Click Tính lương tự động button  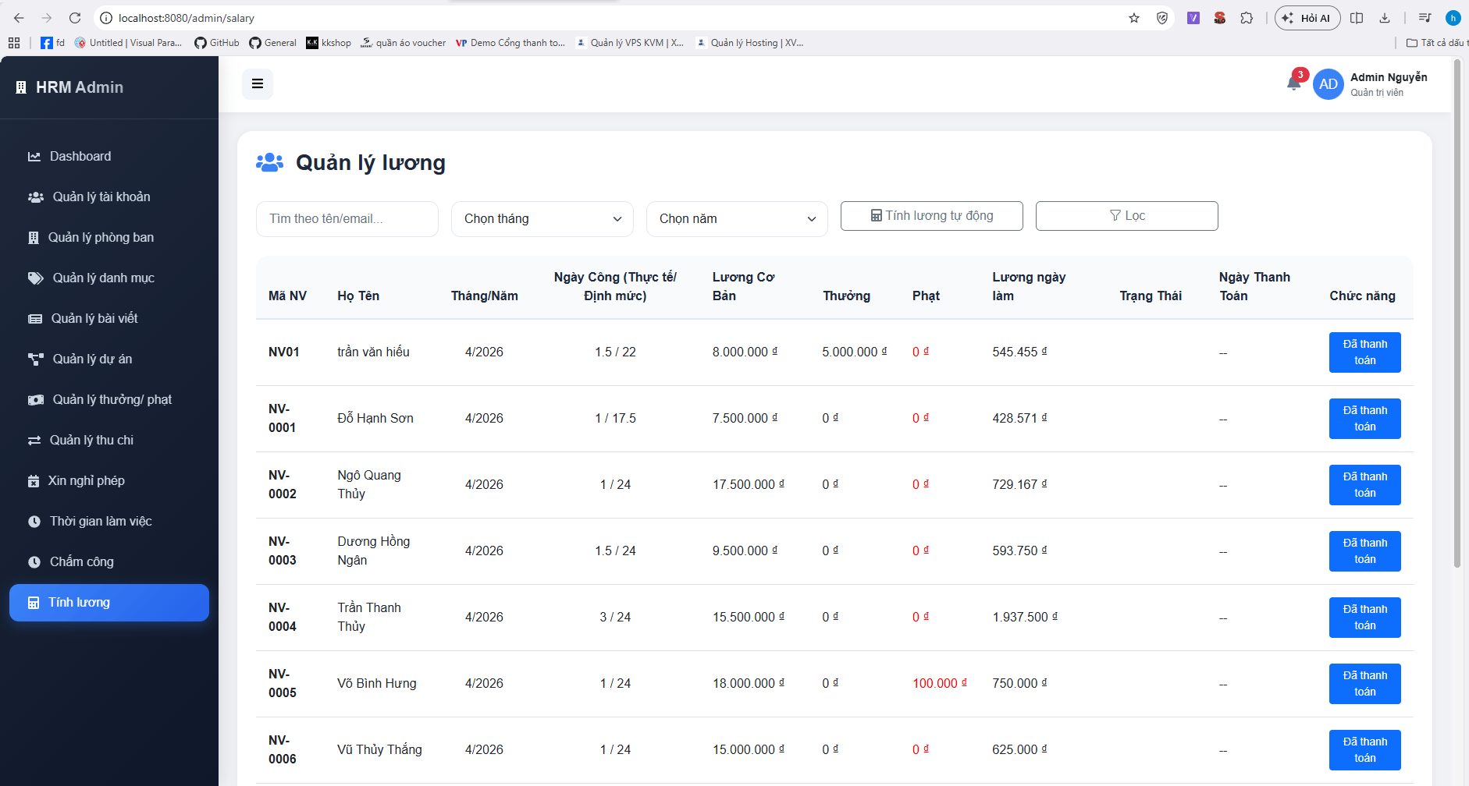[932, 216]
